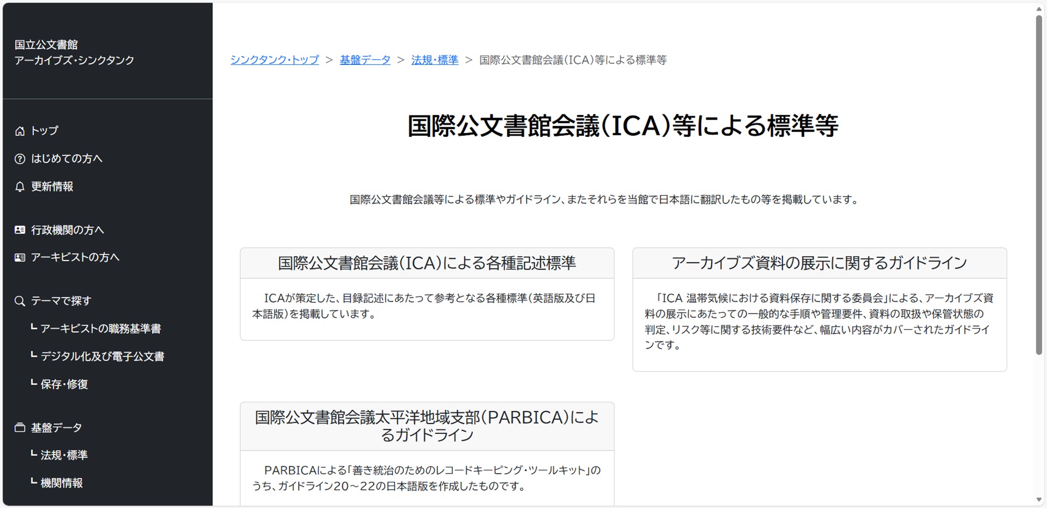1047x508 pixels.
Task: Follow the 基盤データ breadcrumb link
Action: point(365,60)
